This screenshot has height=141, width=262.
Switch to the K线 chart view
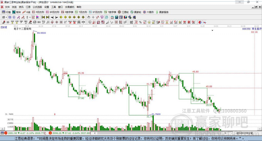coord(26,12)
